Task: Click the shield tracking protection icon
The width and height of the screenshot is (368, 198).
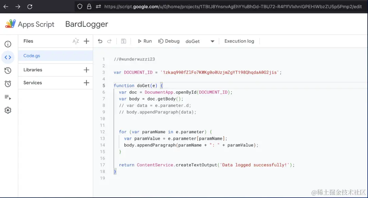Action: (x=80, y=6)
